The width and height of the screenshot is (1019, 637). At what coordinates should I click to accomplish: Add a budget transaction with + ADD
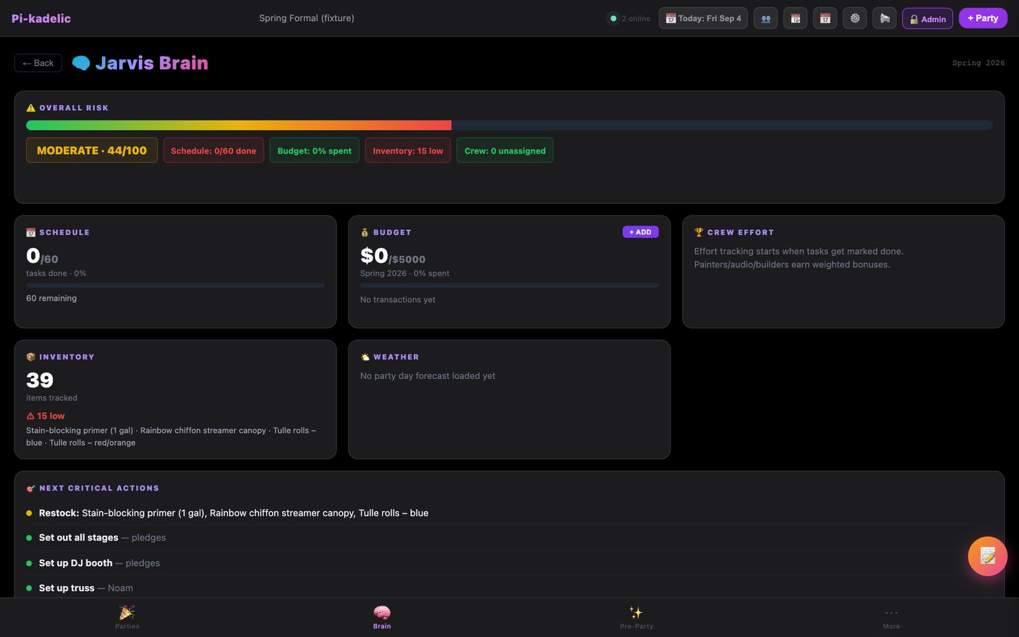640,232
